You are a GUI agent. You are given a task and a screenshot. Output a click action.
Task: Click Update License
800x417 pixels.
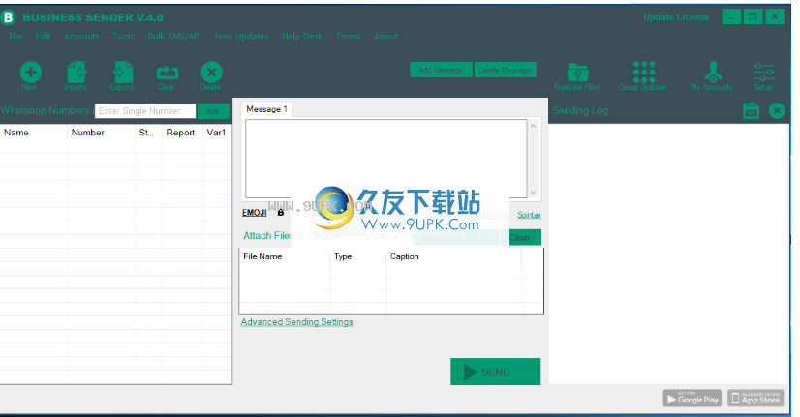pos(677,17)
